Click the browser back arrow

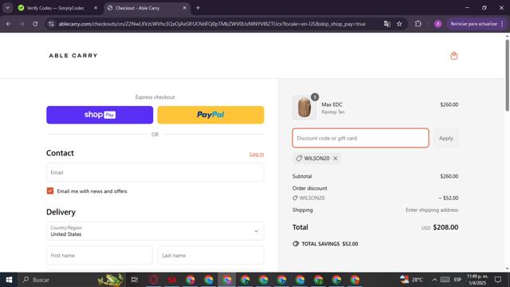pos(9,24)
